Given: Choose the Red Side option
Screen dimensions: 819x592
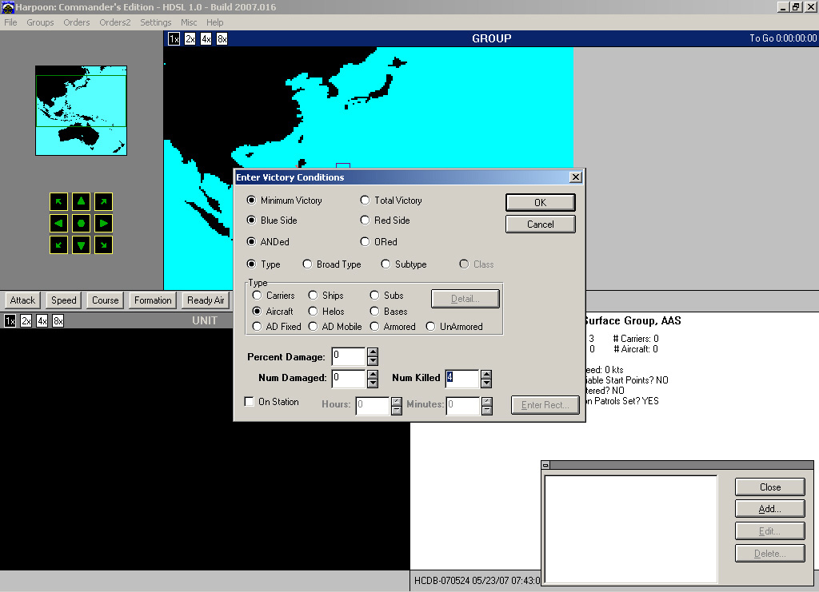Looking at the screenshot, I should tap(366, 221).
